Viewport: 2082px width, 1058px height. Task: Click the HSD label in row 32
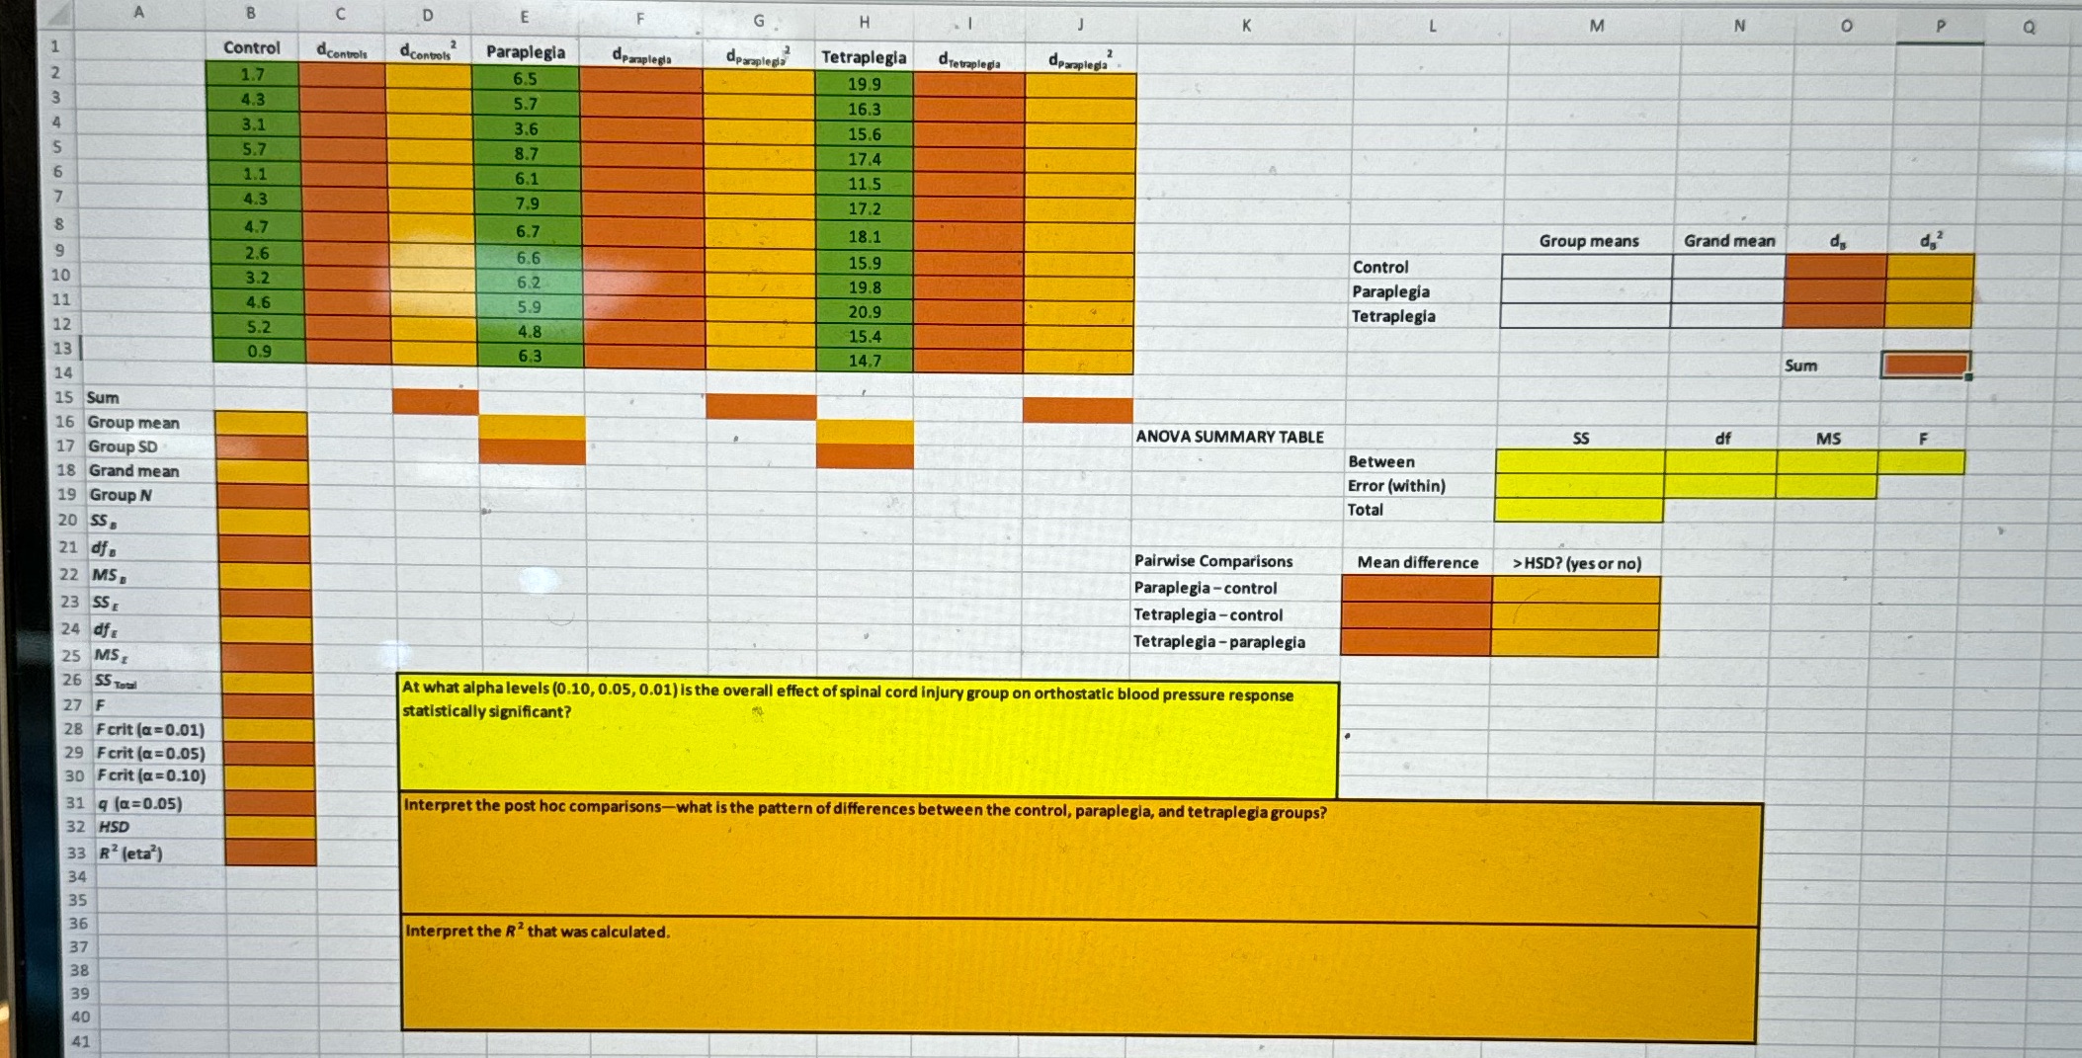[114, 827]
